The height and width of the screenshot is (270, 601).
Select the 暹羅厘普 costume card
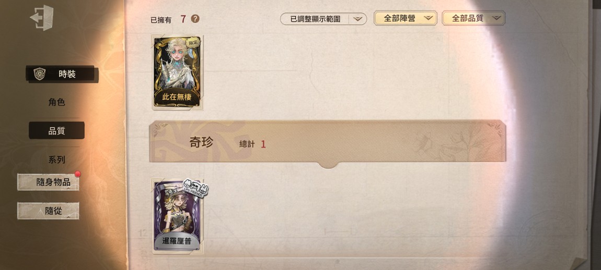pyautogui.click(x=178, y=216)
